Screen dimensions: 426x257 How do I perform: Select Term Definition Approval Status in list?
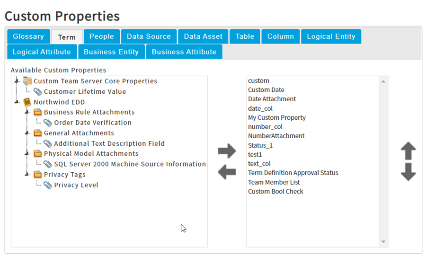pyautogui.click(x=293, y=173)
